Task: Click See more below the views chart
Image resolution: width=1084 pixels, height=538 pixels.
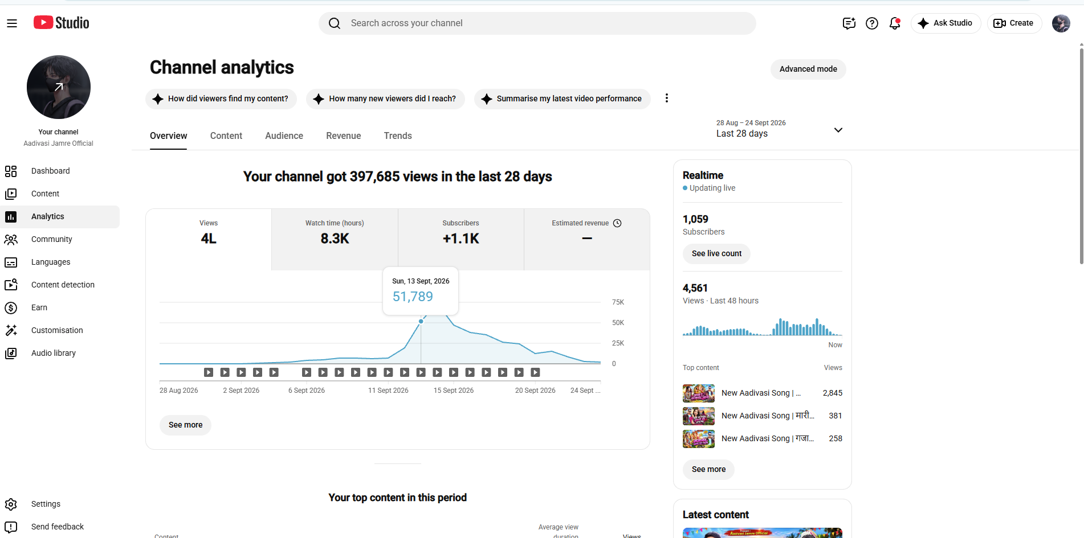Action: click(185, 425)
